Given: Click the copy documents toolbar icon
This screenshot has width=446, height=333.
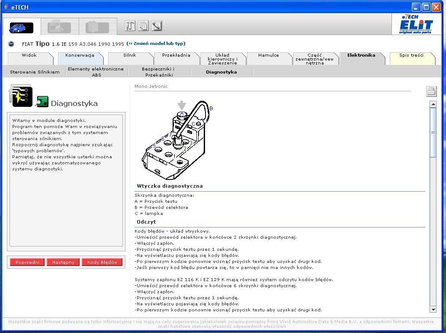Looking at the screenshot, I should (x=143, y=26).
